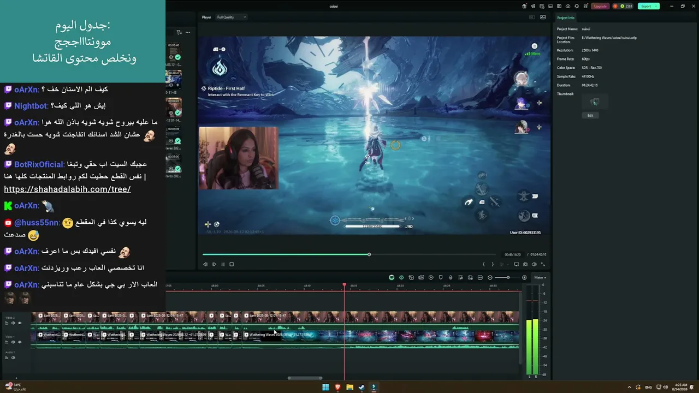Click the preview progress scrubber handle
Screen dimensions: 699x393
369,254
